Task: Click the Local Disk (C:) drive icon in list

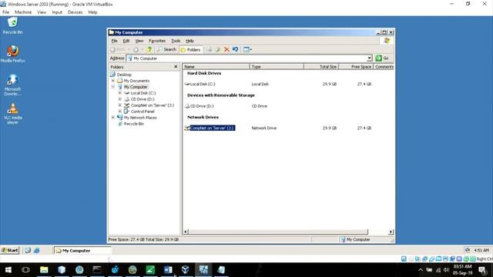Action: coord(187,84)
